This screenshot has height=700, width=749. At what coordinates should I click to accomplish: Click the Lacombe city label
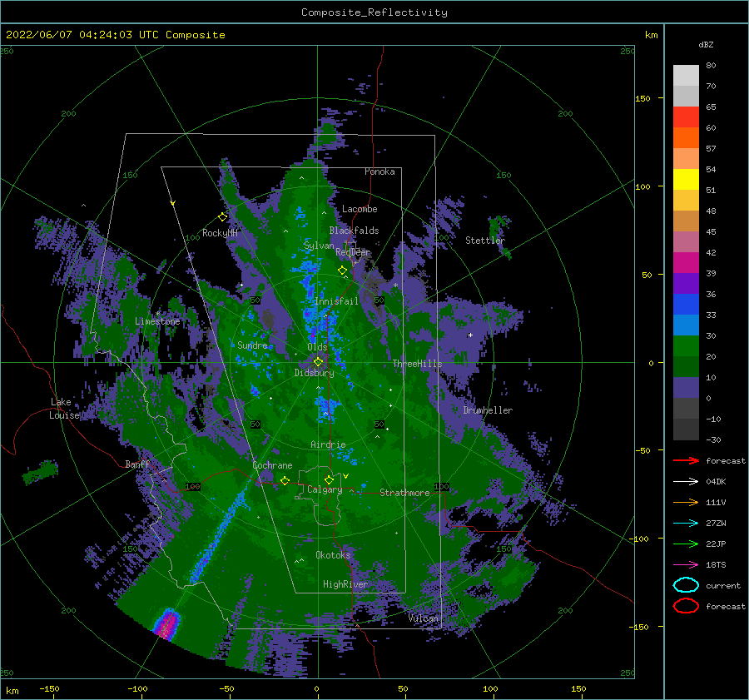click(360, 209)
